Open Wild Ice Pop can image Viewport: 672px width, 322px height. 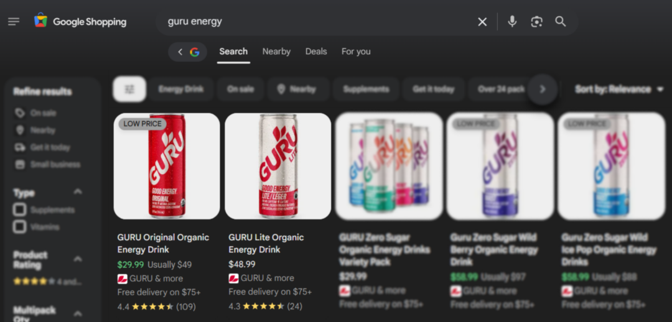coord(611,166)
